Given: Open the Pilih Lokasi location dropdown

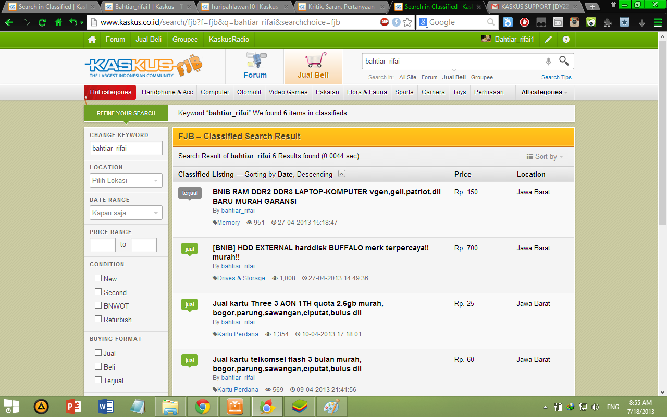Looking at the screenshot, I should (126, 180).
